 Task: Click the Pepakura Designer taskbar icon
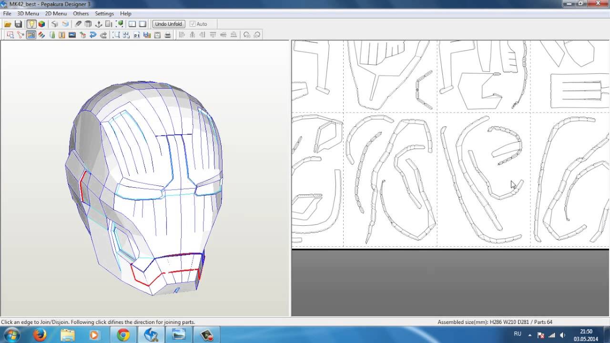[x=151, y=335]
